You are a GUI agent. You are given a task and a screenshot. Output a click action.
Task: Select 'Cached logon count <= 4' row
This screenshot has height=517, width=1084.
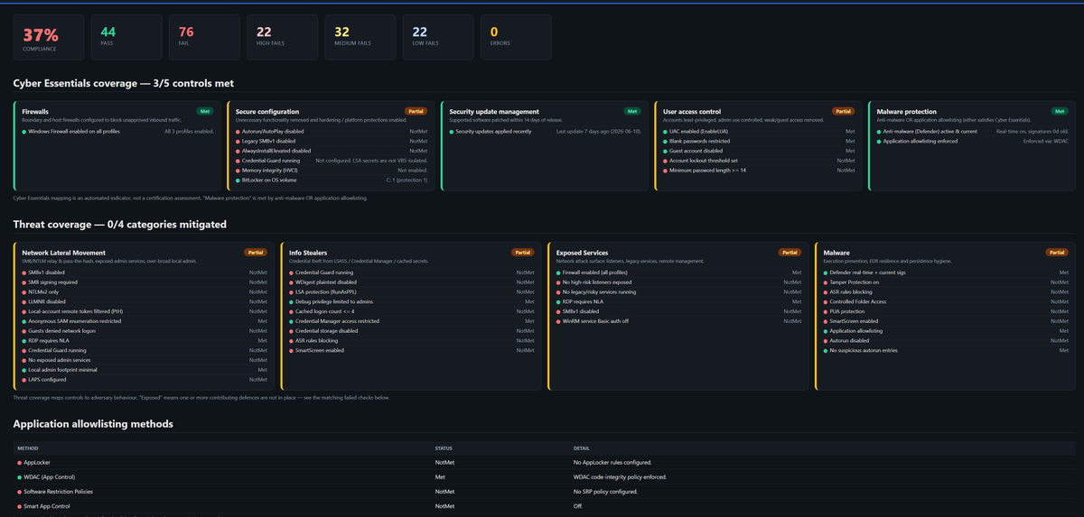412,311
